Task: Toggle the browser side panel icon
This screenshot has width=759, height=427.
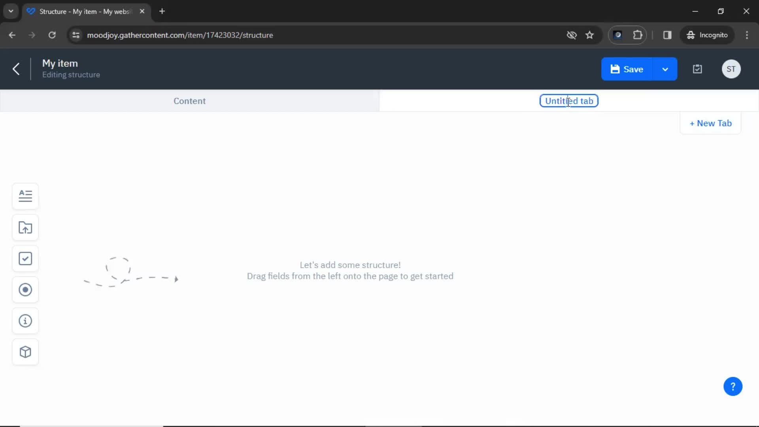Action: [x=667, y=35]
